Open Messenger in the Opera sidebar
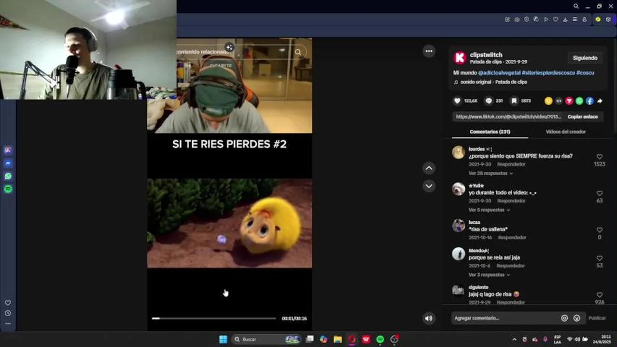Viewport: 617px width, 347px height. coord(8,163)
